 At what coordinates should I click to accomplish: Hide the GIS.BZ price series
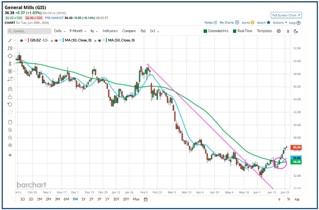point(21,40)
